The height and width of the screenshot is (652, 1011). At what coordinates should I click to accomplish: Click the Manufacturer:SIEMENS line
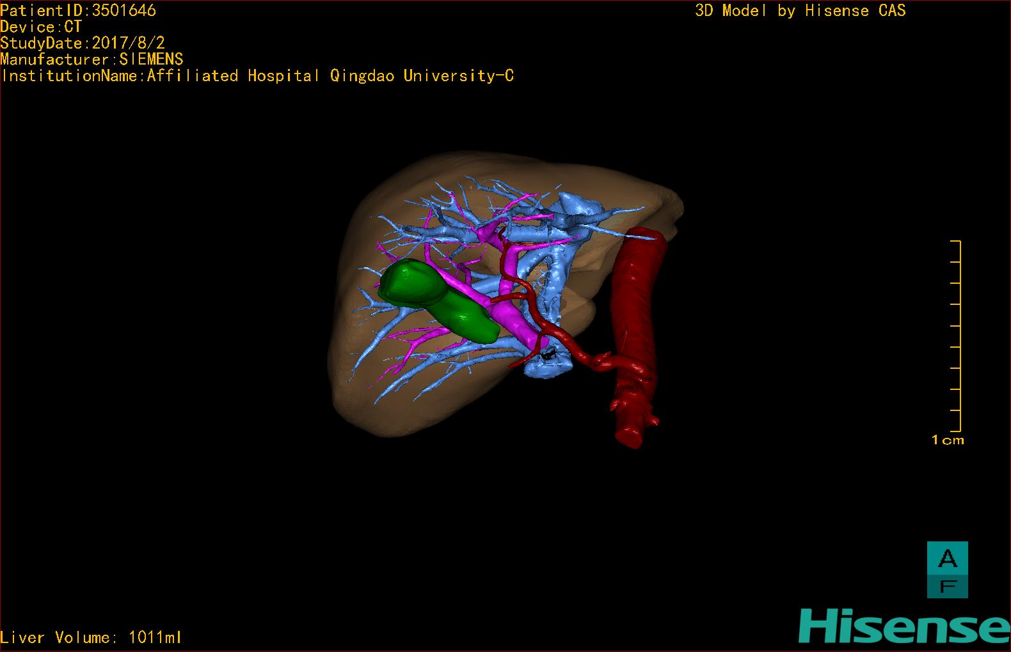tap(92, 59)
